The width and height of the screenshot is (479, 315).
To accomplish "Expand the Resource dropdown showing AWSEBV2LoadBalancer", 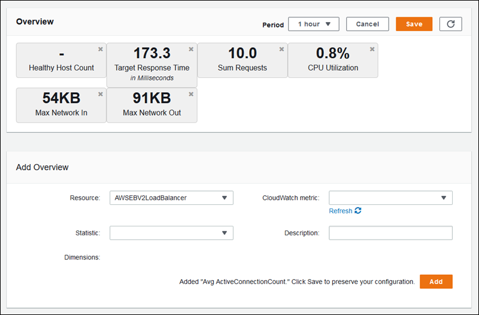I will tap(171, 198).
